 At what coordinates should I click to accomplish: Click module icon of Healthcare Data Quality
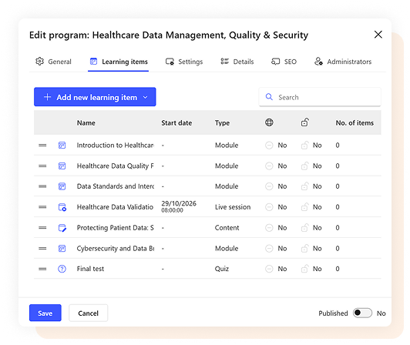pos(62,166)
